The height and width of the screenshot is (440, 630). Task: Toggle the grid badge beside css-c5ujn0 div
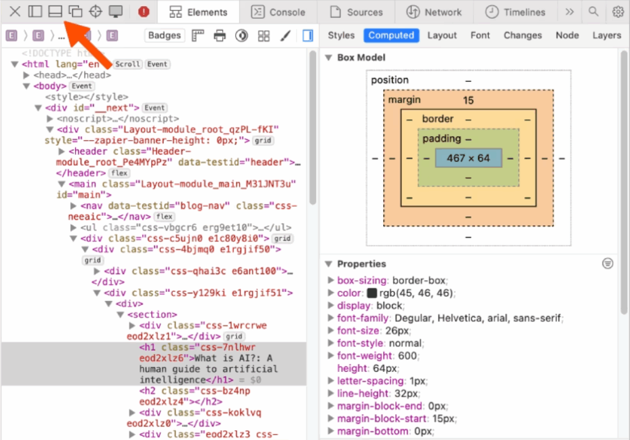(x=282, y=238)
